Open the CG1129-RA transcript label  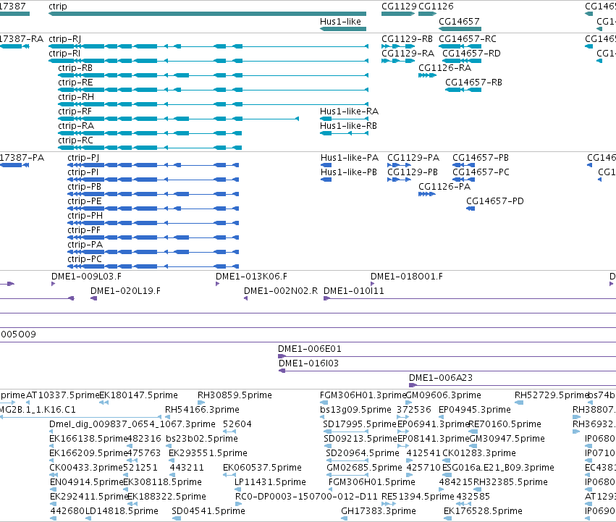(408, 54)
